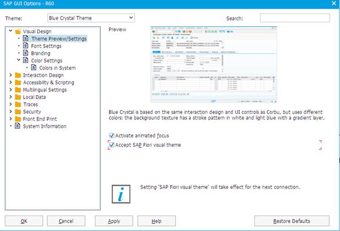The height and width of the screenshot is (231, 340).
Task: Click the Branding document icon
Action: (26, 53)
